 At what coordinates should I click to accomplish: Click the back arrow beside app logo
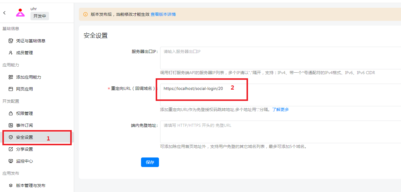[x=4, y=13]
